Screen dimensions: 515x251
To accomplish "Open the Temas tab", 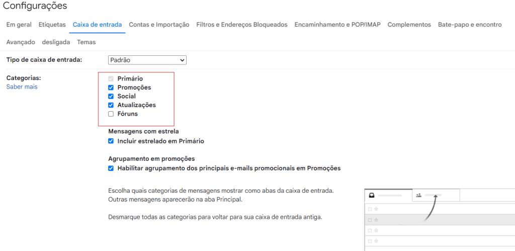I will (x=87, y=42).
